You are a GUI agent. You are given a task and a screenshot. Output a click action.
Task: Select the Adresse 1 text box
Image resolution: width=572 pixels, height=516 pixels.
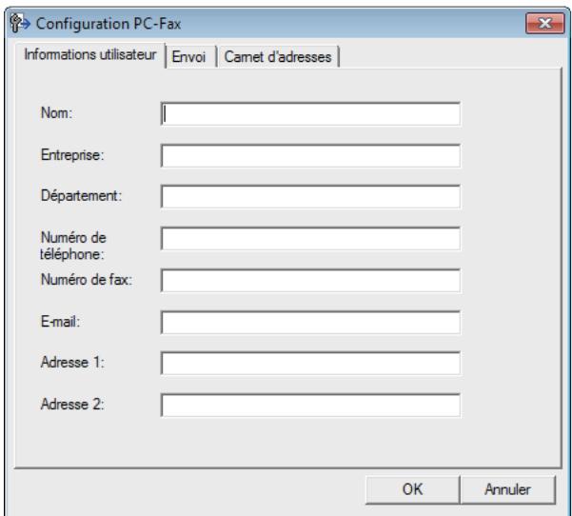pyautogui.click(x=310, y=363)
